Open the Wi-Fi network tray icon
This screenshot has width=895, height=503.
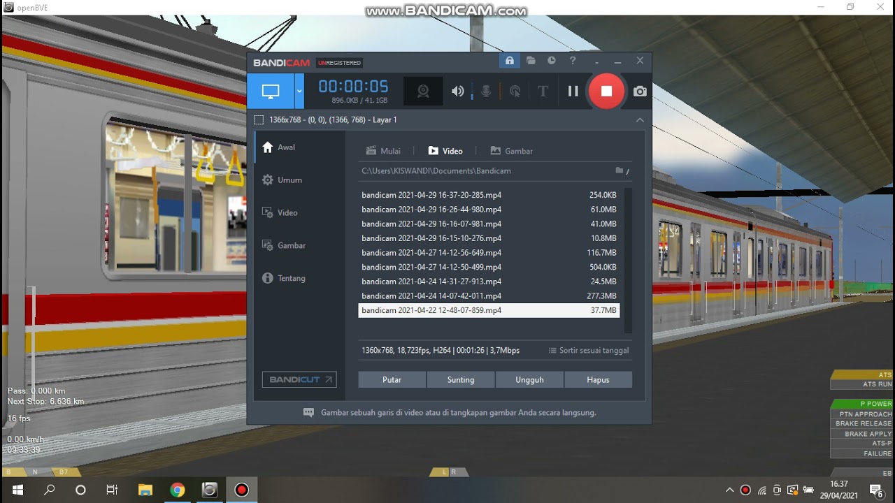coord(761,490)
